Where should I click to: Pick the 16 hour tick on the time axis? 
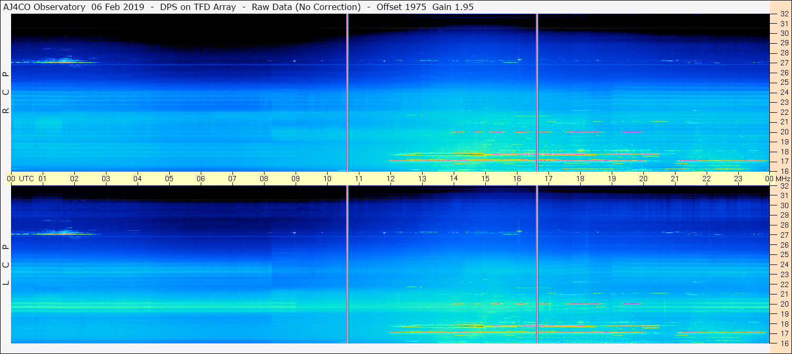(x=517, y=179)
